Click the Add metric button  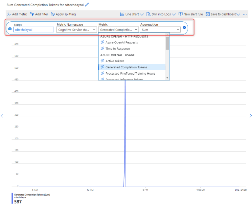pos(17,14)
